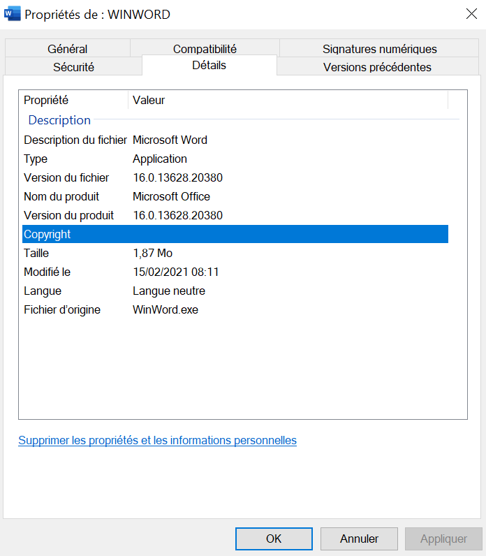
Task: Select the Version du produit row
Action: (235, 215)
